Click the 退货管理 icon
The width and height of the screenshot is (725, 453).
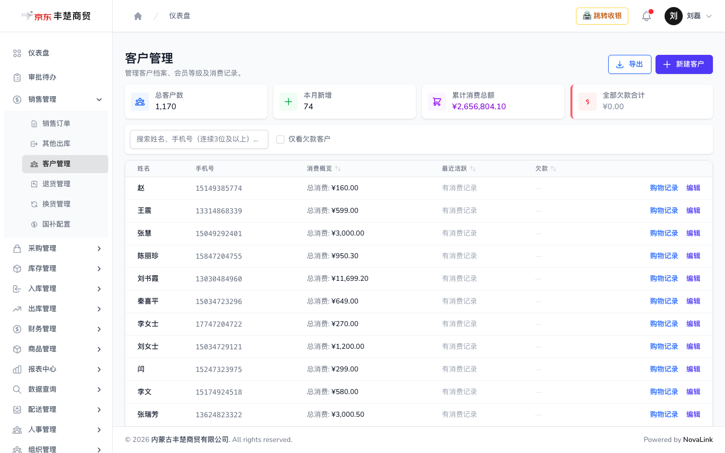[34, 184]
